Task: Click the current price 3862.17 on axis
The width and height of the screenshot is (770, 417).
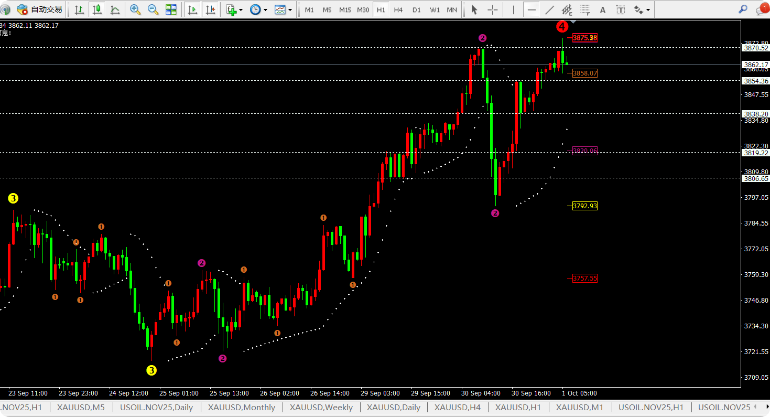Action: (x=756, y=65)
